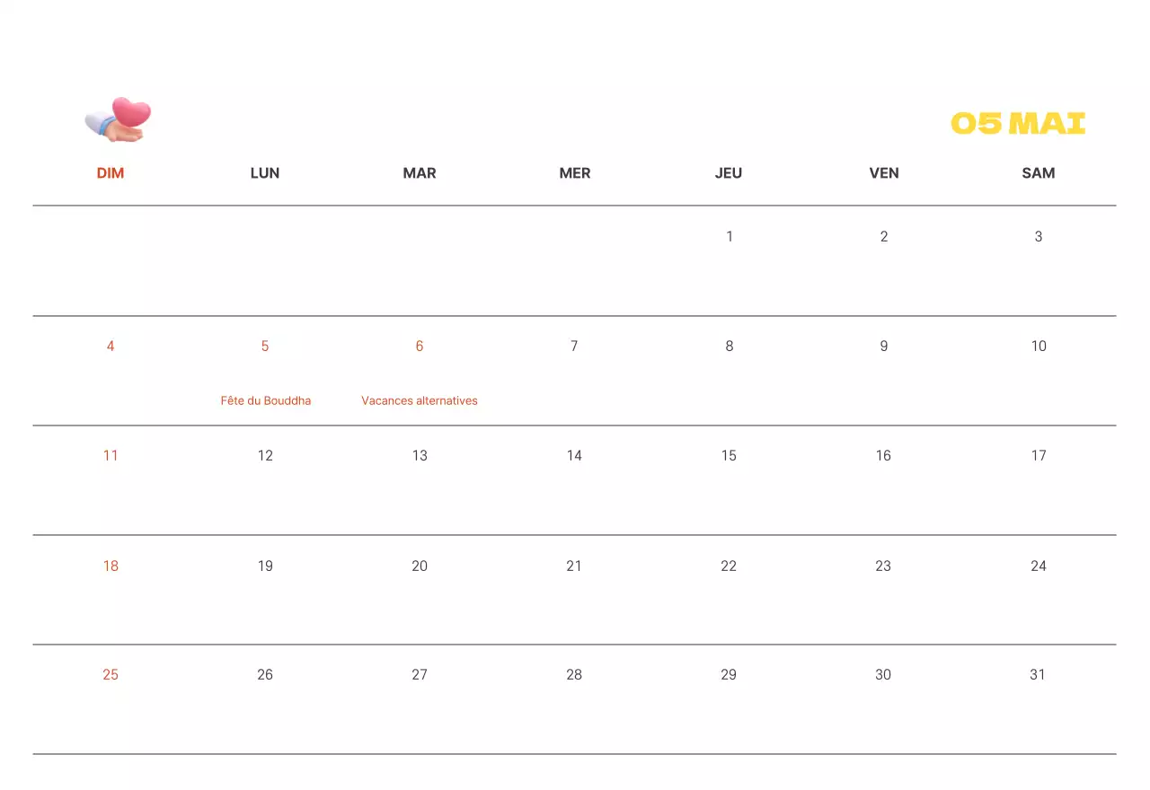Choose date 14 on Wednesday
1150x790 pixels.
pos(574,456)
